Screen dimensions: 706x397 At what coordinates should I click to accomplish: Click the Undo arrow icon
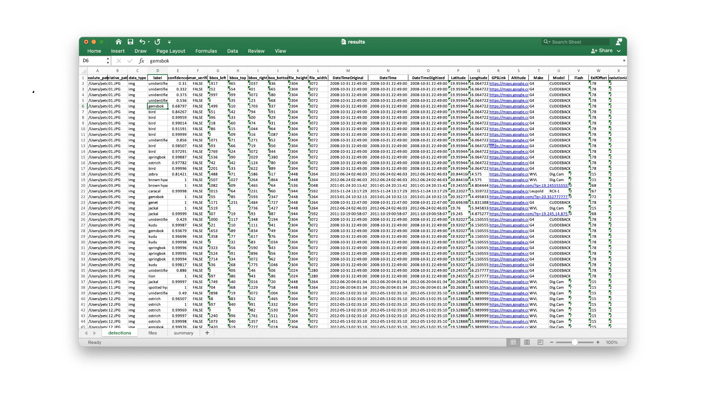(142, 42)
